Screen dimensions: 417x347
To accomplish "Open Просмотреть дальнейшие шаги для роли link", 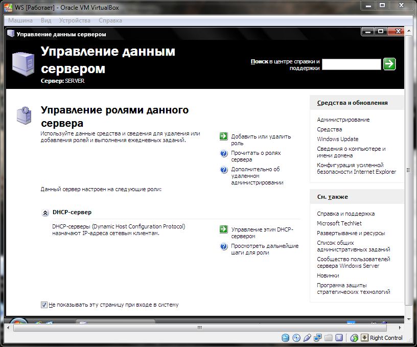I will tap(265, 249).
